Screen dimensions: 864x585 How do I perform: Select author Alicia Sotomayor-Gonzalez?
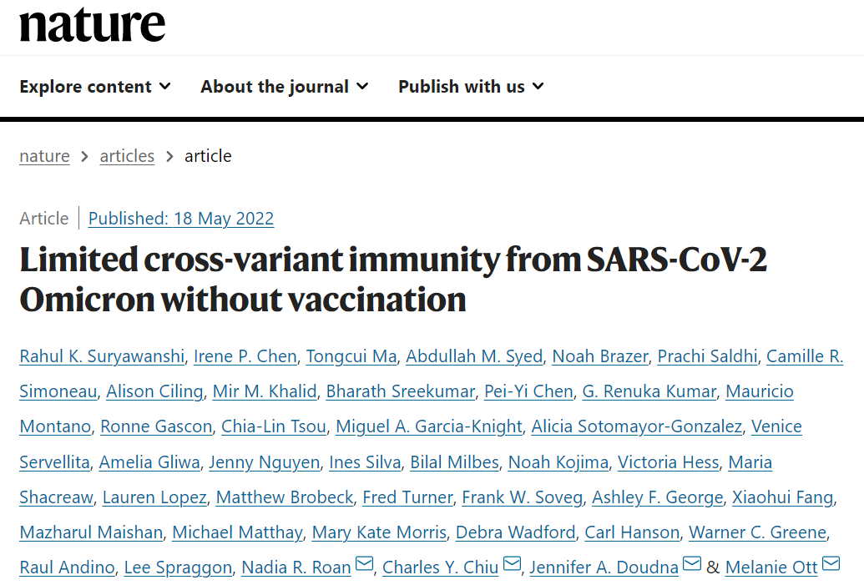tap(636, 426)
